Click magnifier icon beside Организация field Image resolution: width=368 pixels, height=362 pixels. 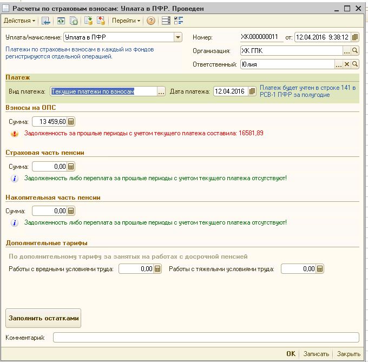pos(355,51)
